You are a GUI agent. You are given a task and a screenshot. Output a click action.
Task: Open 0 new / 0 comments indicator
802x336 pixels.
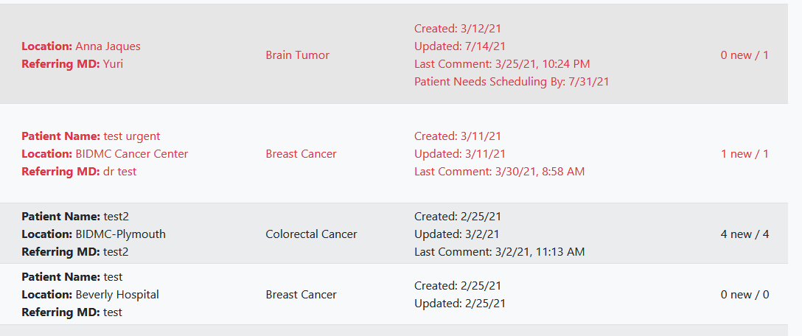click(745, 295)
